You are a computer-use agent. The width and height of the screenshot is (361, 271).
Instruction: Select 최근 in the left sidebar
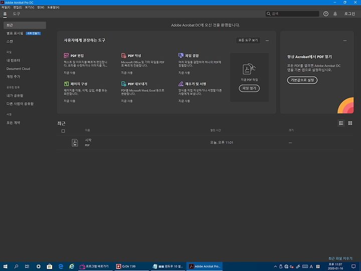click(x=25, y=26)
